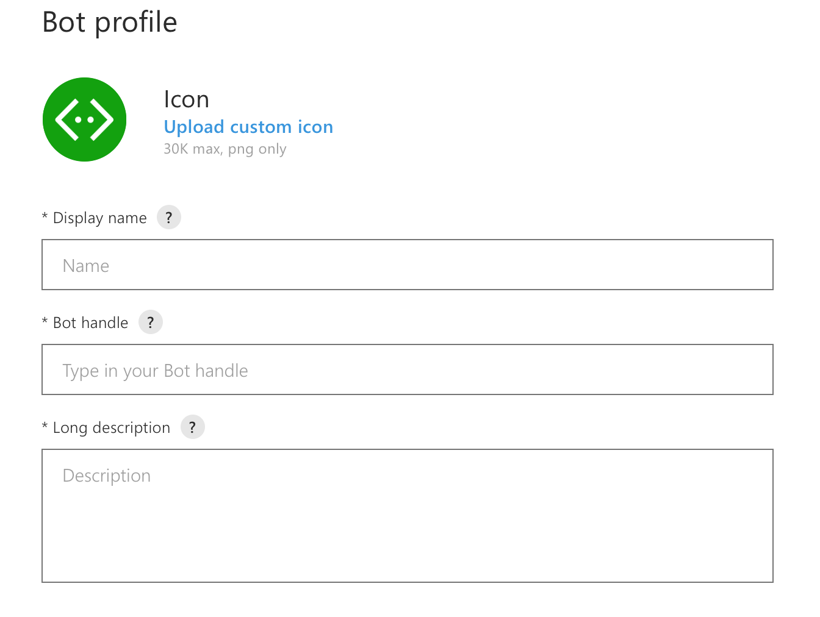This screenshot has height=617, width=820.
Task: Click the Long description field label
Action: click(112, 428)
